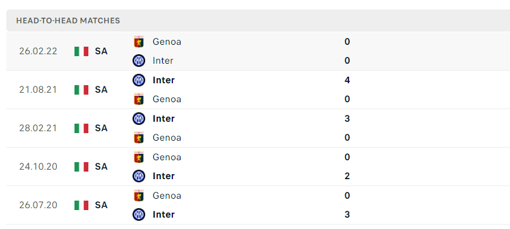
Task: Open Genoa team name in 26.07.20 match
Action: [167, 196]
